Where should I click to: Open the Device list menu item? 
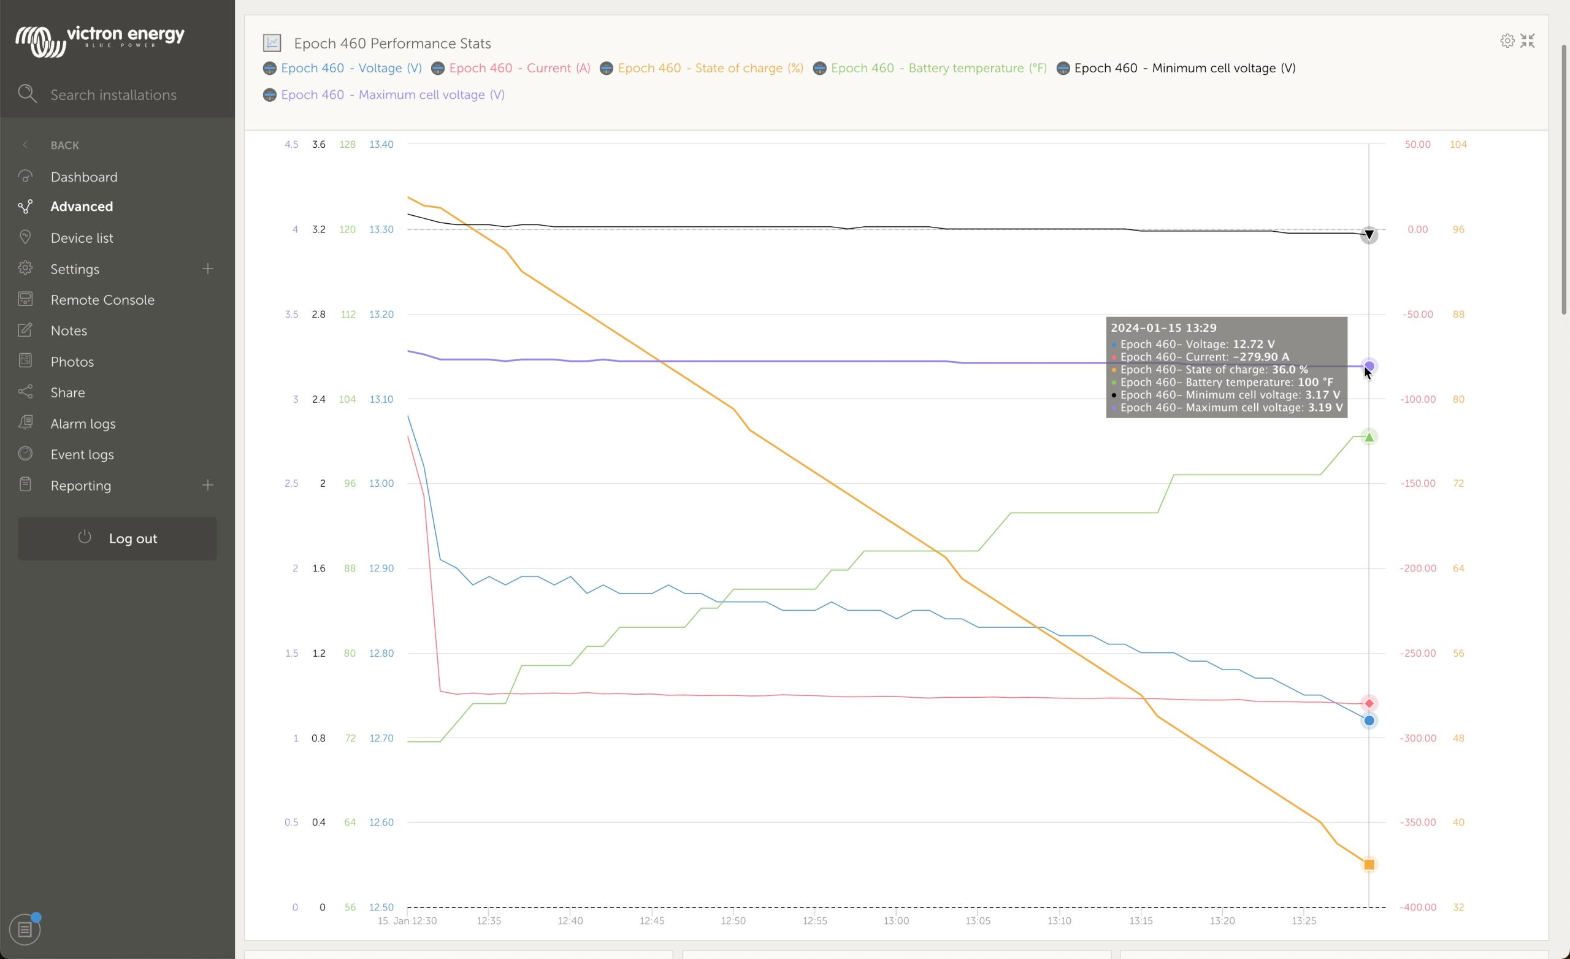coord(82,238)
